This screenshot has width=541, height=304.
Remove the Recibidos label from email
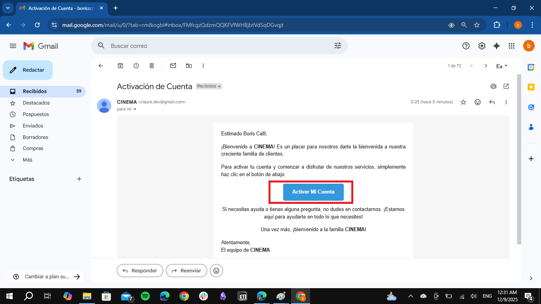[x=219, y=86]
